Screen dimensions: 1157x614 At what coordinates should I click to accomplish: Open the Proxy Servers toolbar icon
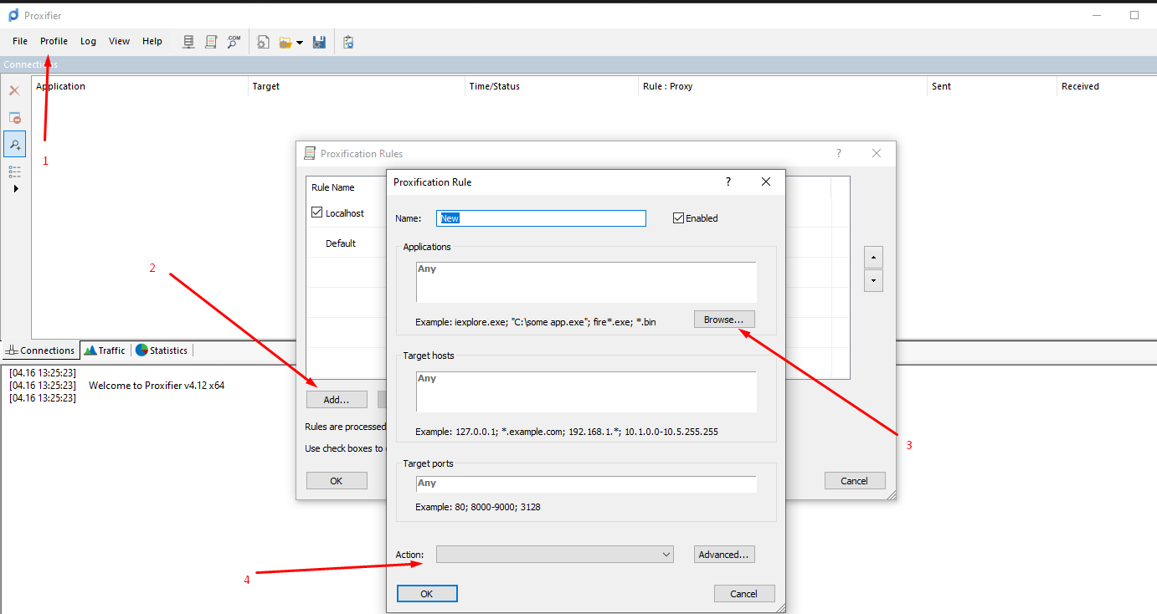(x=188, y=42)
